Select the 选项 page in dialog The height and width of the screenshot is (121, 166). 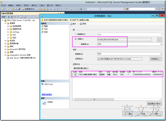(x=46, y=32)
